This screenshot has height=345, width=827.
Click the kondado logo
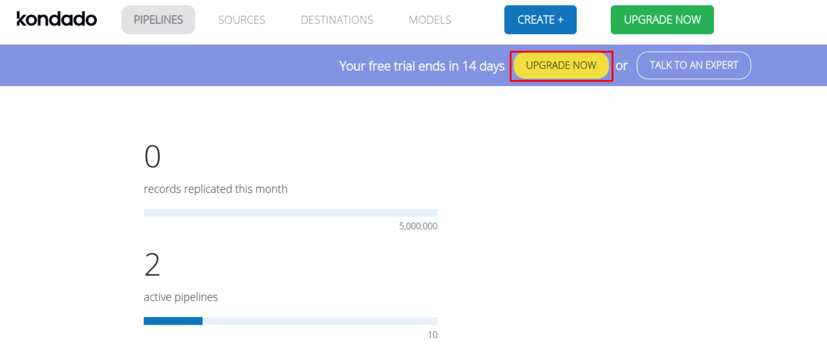pos(56,19)
